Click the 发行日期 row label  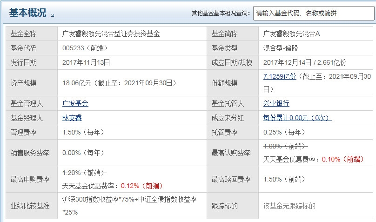(x=23, y=62)
